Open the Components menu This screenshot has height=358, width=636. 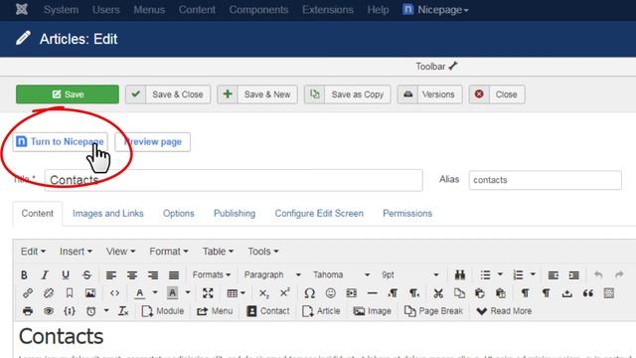pyautogui.click(x=258, y=10)
